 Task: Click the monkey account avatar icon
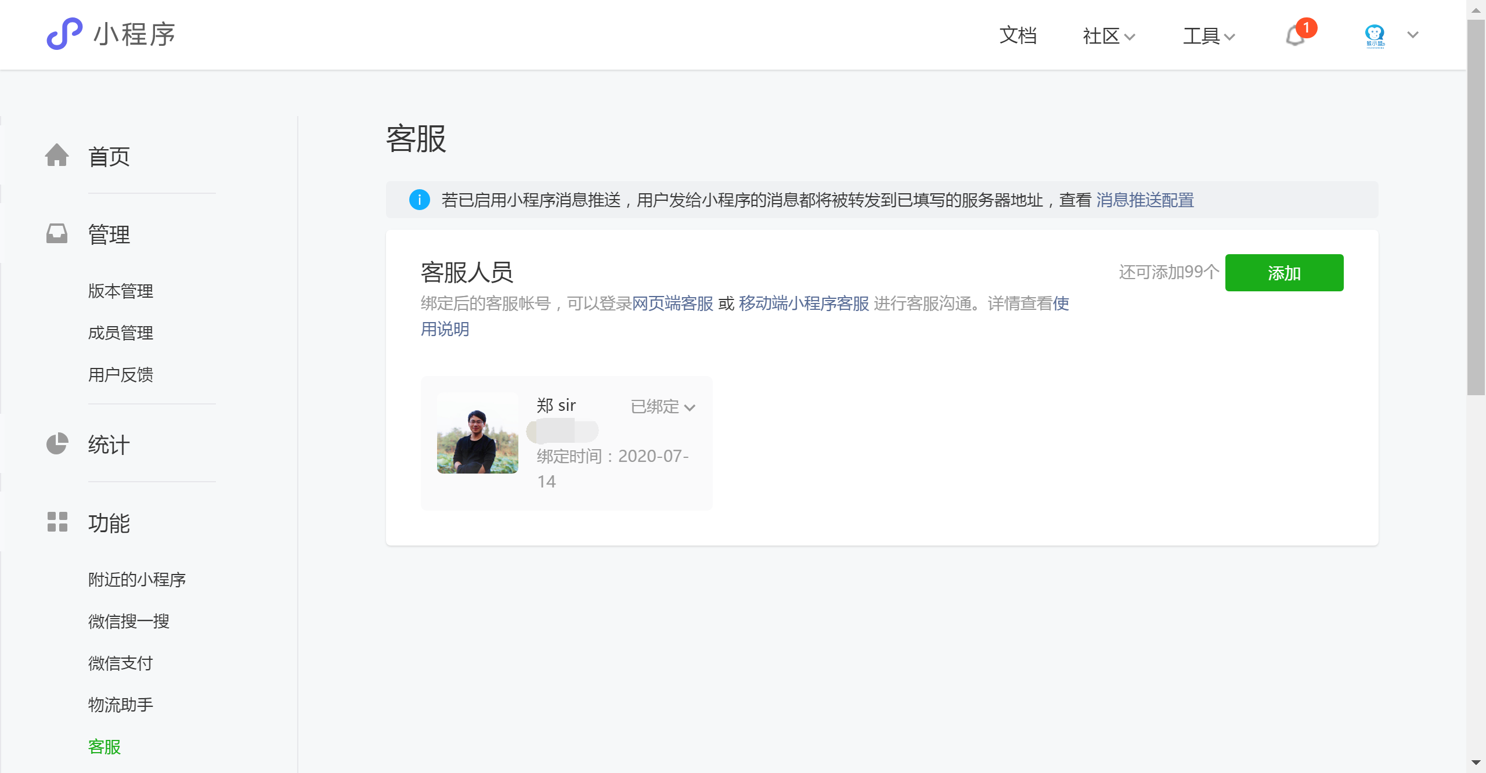[x=1375, y=35]
